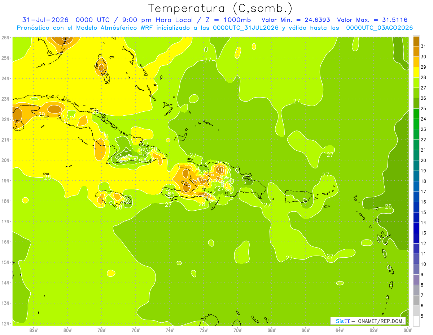Click the legend value "5" on the color bar
Screen dimensions: 433x335
[x=422, y=316]
